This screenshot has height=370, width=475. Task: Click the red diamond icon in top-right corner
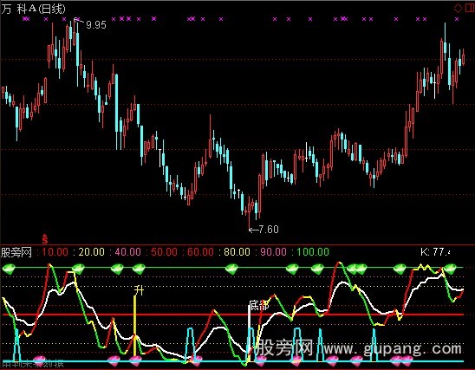458,8
